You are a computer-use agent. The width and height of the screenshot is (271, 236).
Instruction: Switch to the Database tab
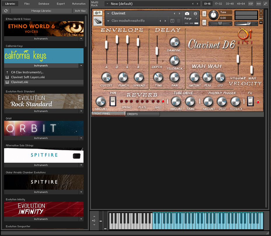(44, 3)
